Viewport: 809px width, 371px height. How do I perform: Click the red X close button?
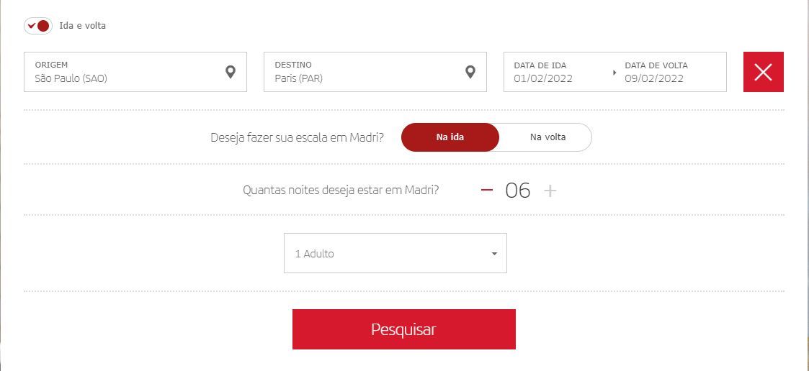[x=763, y=72]
